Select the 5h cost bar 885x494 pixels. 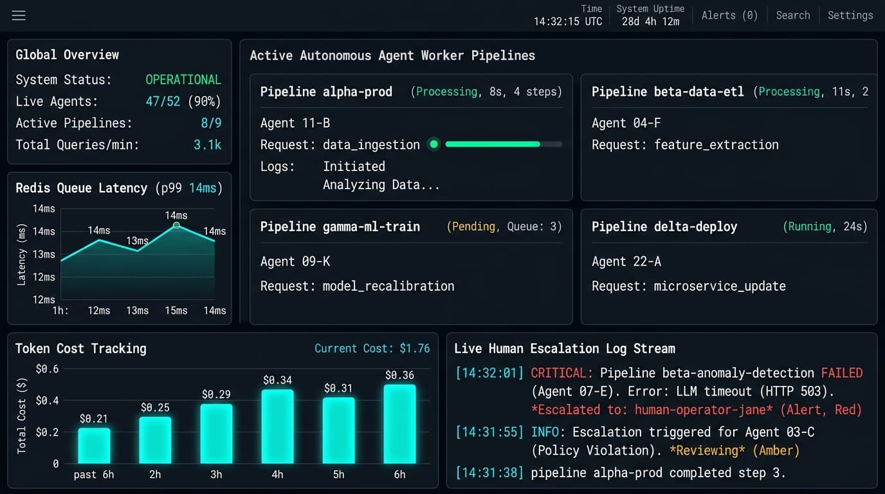tap(338, 430)
